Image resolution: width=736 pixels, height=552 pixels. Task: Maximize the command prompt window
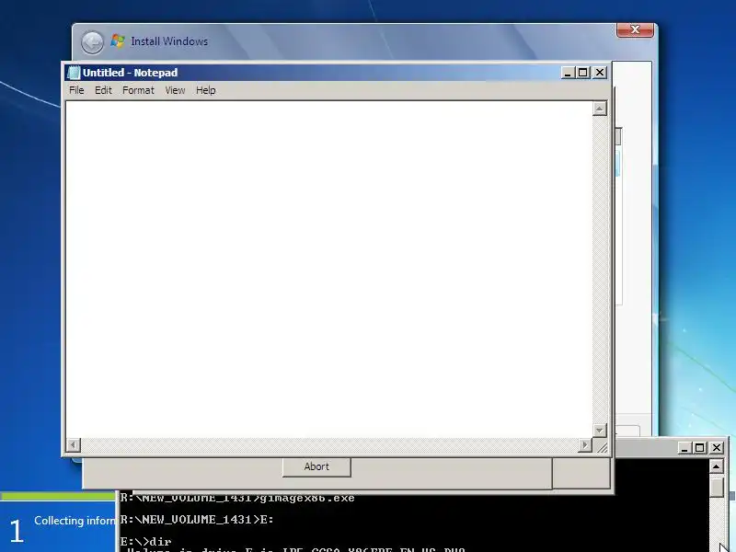(x=700, y=448)
